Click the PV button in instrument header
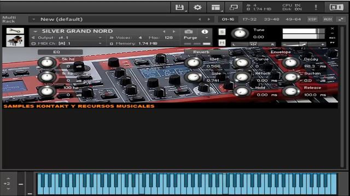This screenshot has width=350, height=196. click(332, 42)
